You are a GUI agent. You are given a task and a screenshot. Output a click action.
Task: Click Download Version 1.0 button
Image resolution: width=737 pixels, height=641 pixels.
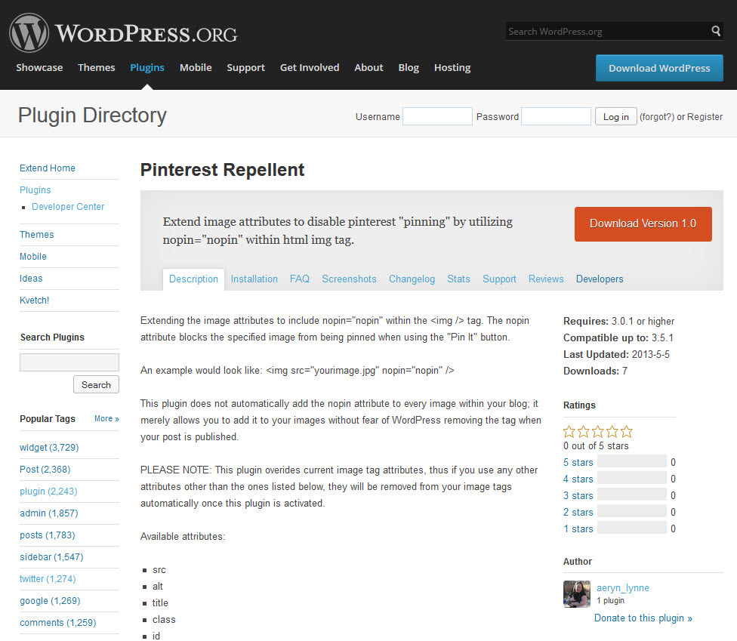(x=643, y=223)
